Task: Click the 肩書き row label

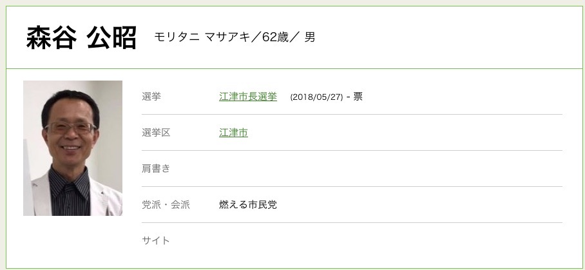Action: tap(156, 169)
